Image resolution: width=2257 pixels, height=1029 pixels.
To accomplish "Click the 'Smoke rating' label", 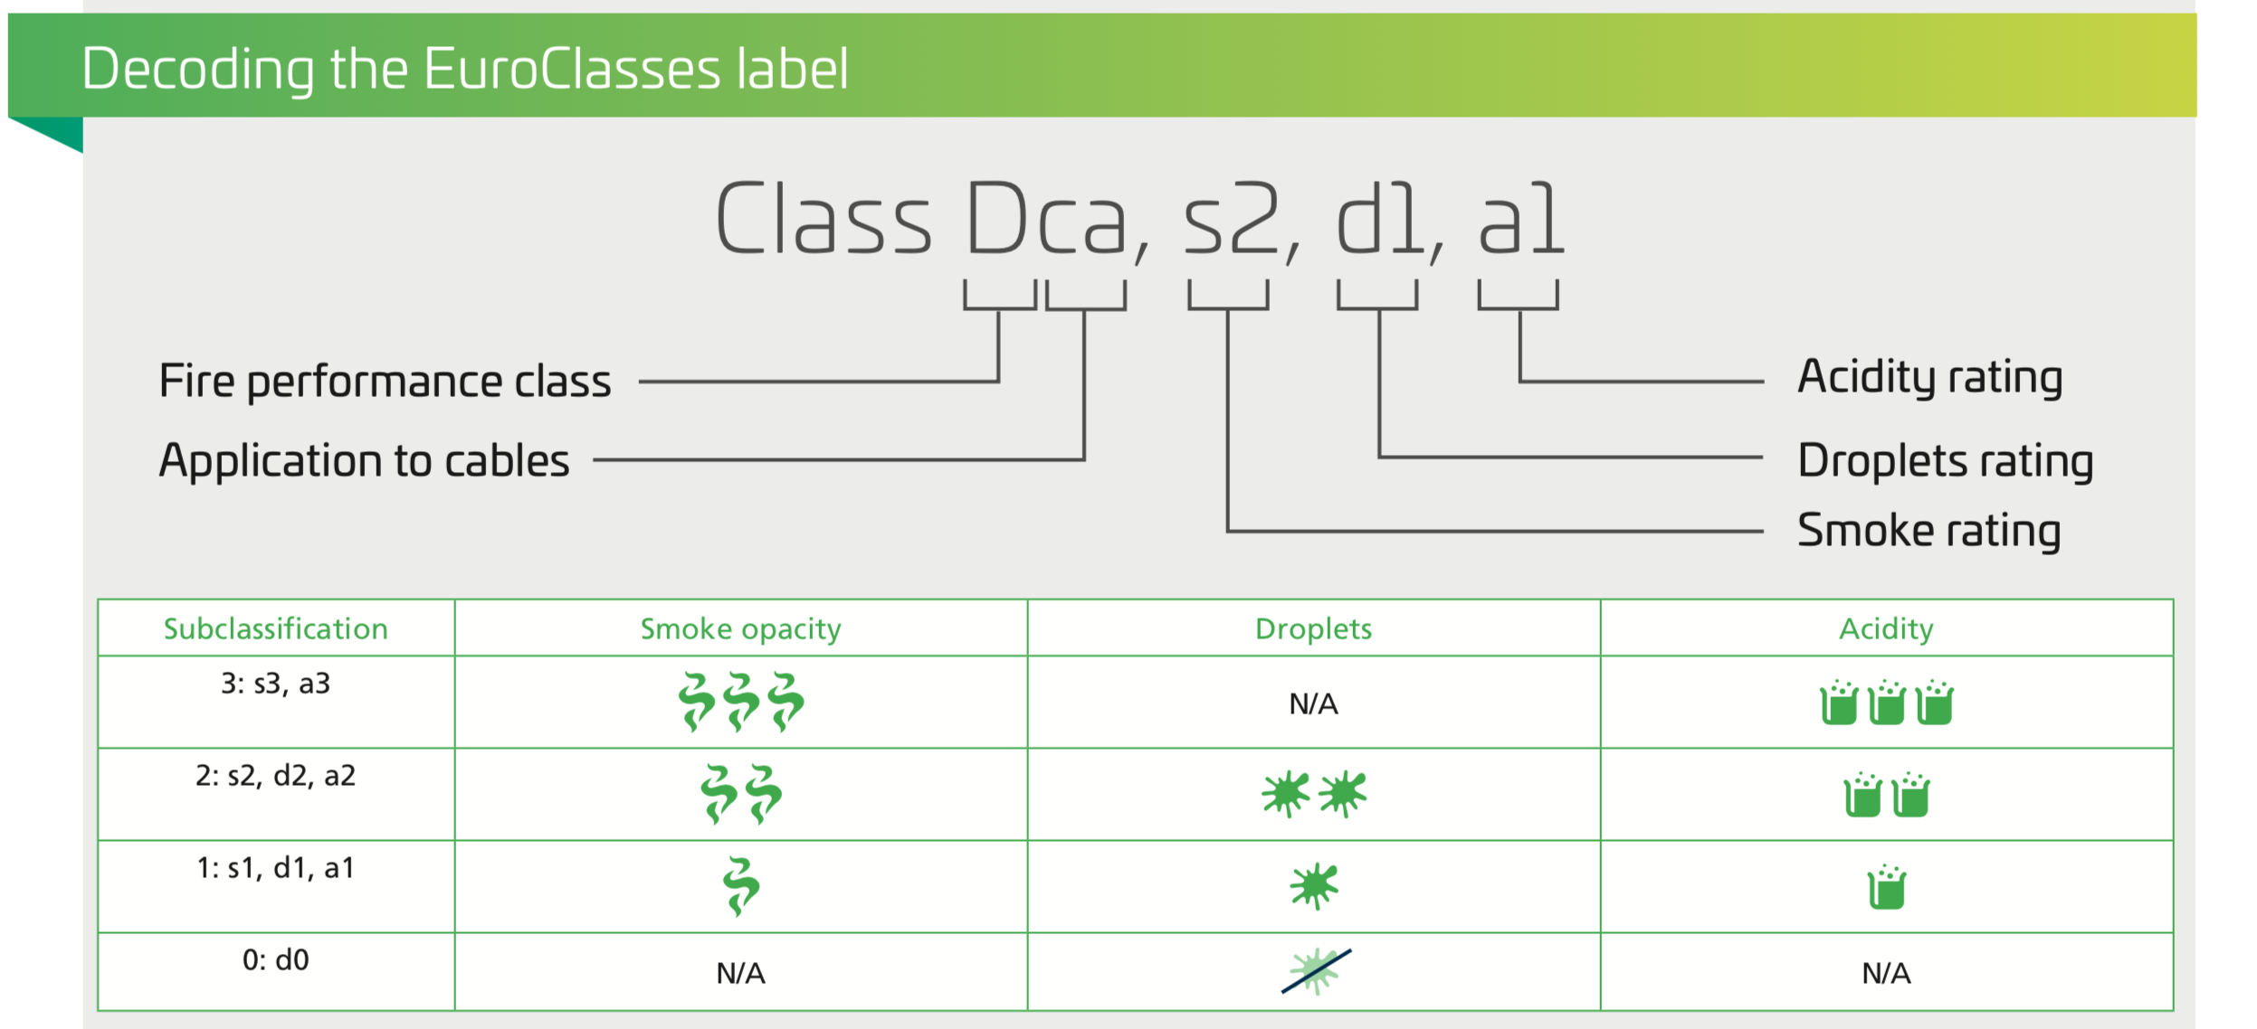I will tap(1928, 530).
